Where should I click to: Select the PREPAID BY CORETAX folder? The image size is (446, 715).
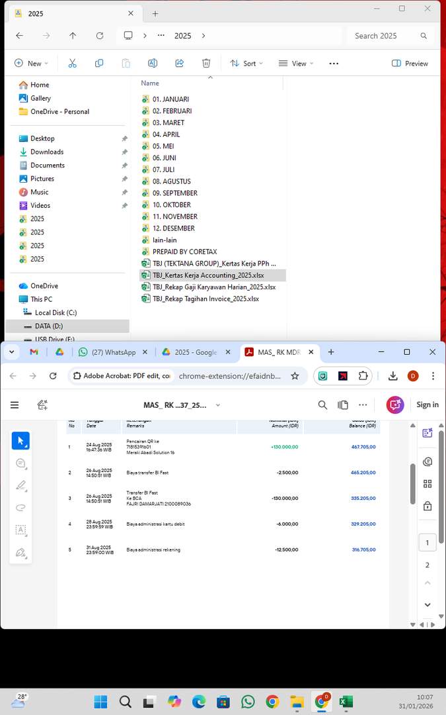185,252
